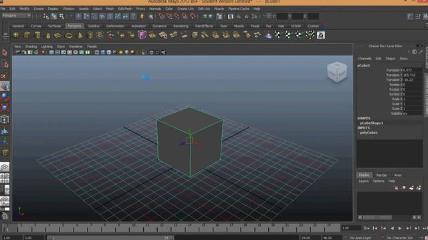Click the last checkered UV shelf icon
The height and width of the screenshot is (240, 428).
[x=321, y=35]
